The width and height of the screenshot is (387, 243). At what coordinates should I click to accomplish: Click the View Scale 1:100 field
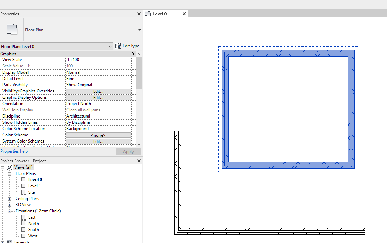point(98,59)
